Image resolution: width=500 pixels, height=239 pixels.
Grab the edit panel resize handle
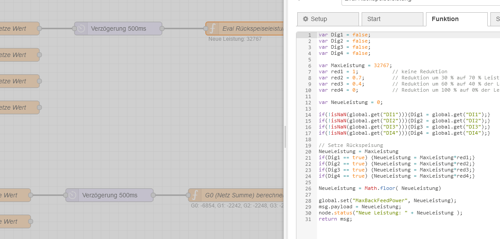click(285, 137)
